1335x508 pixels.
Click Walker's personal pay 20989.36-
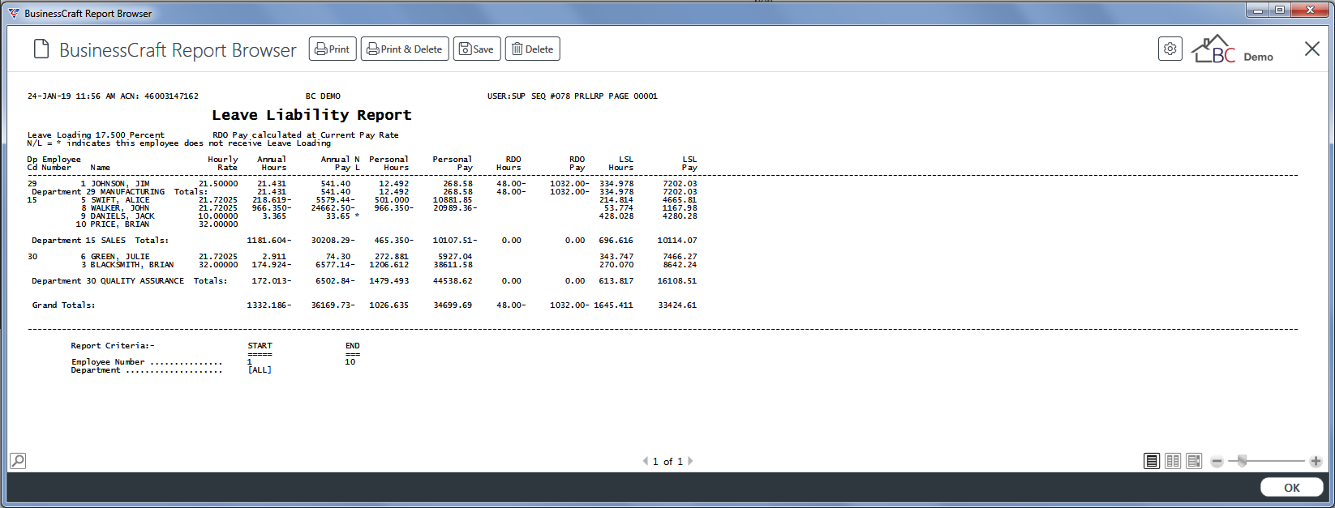455,208
